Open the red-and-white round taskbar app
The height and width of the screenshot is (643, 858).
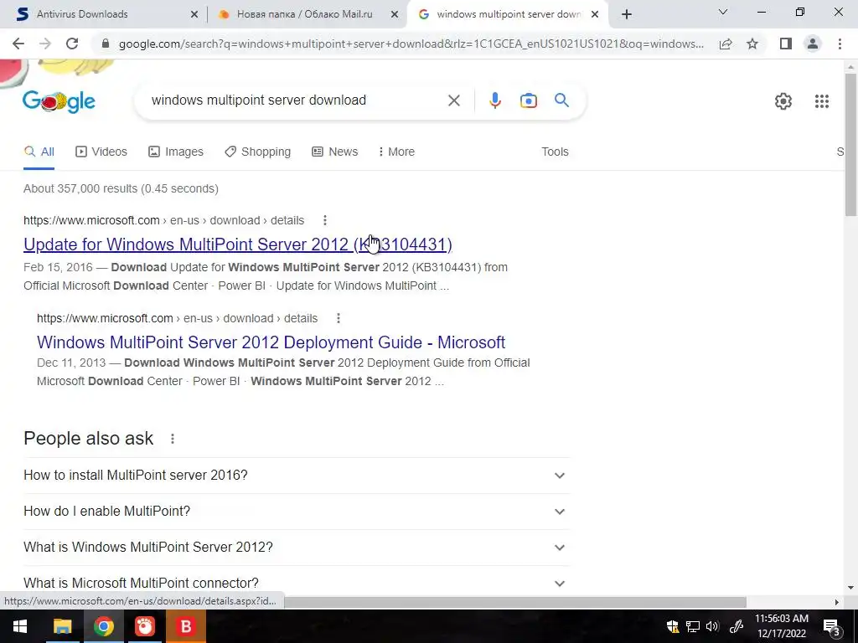144,626
